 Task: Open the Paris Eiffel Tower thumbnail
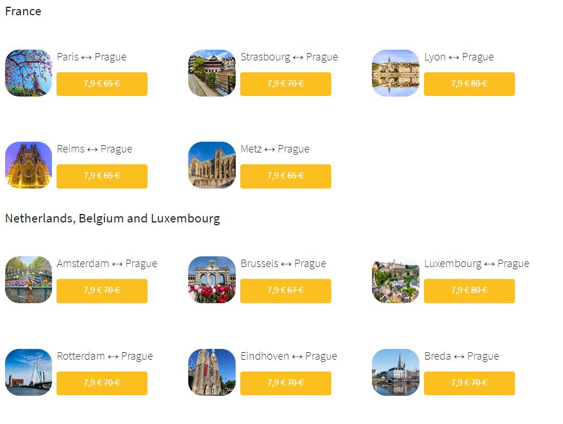click(28, 73)
